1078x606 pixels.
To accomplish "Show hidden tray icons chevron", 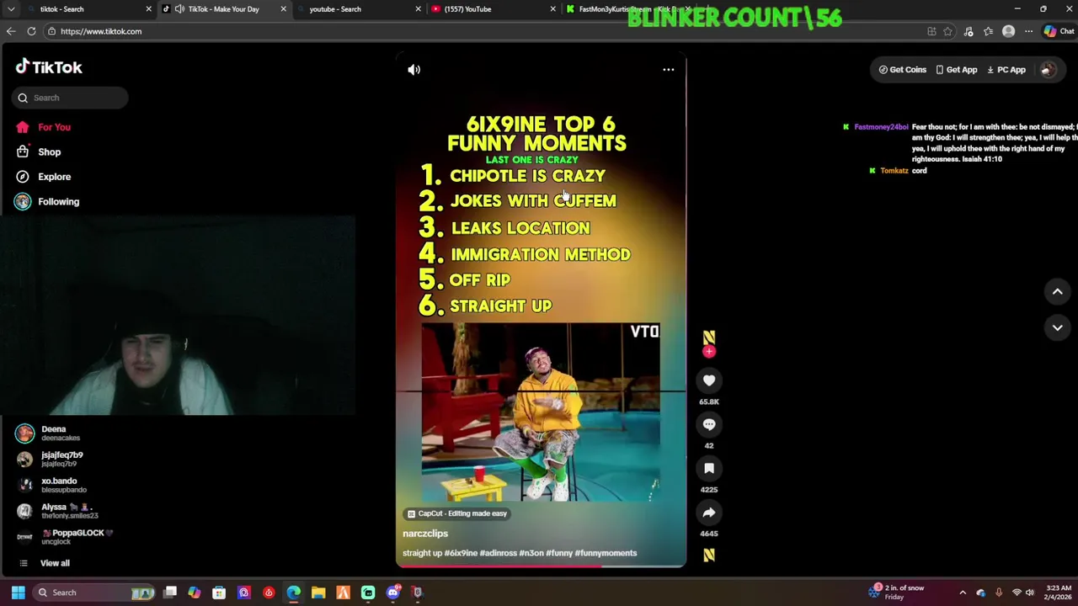I will point(963,593).
